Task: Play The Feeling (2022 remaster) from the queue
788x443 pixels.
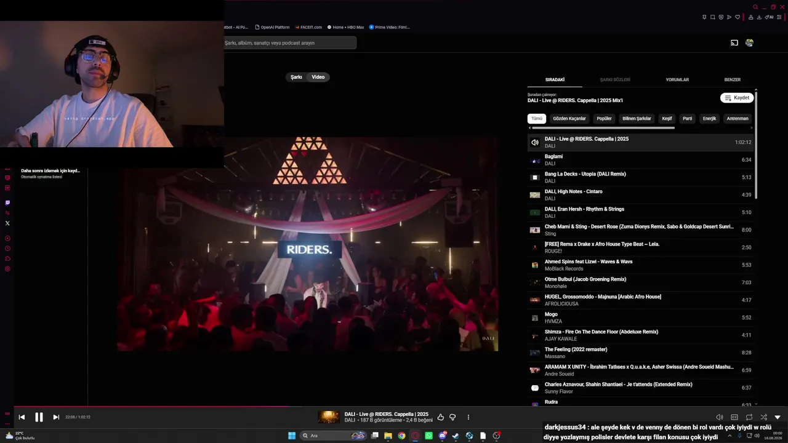Action: 640,353
